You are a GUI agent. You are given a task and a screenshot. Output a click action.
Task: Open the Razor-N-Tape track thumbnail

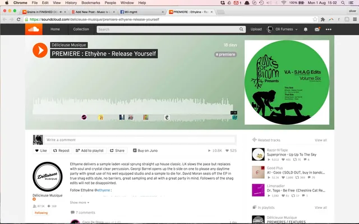click(x=258, y=154)
